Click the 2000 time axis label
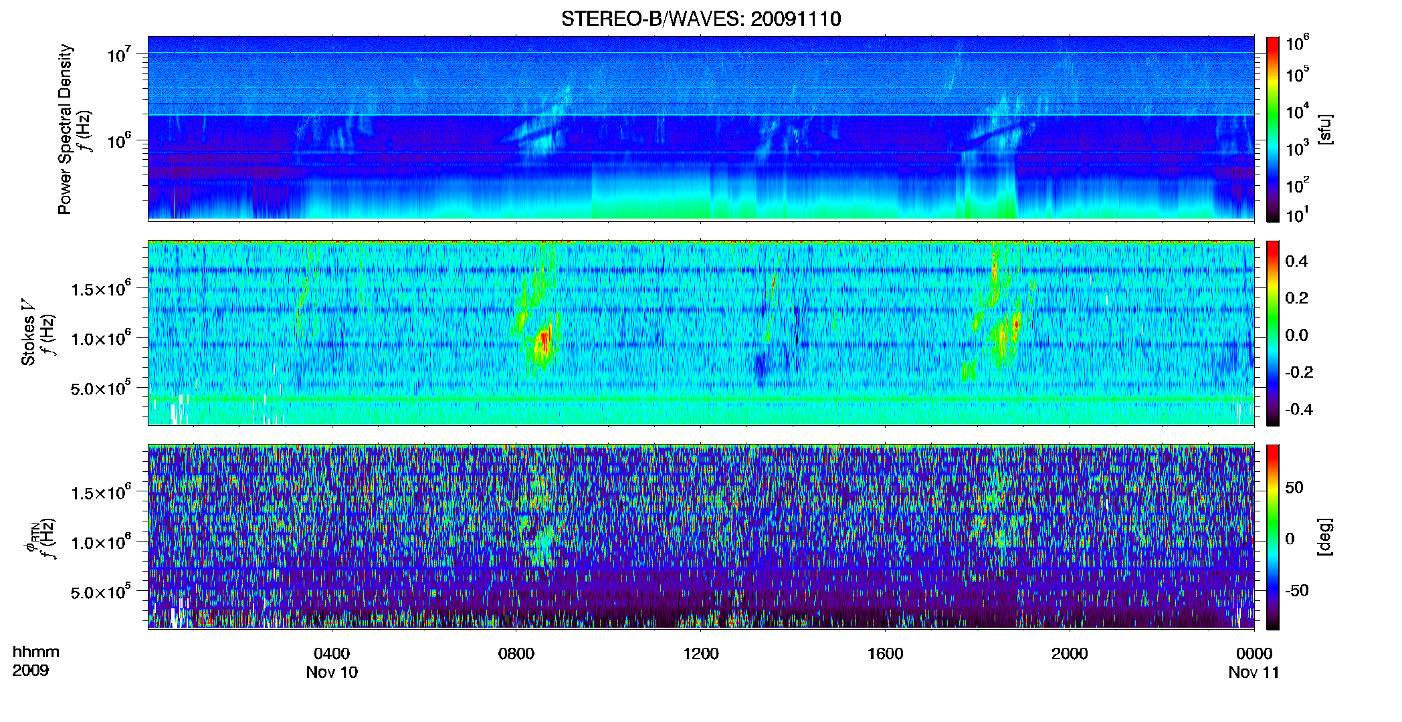Screen dimensions: 1402x722 tap(1070, 653)
